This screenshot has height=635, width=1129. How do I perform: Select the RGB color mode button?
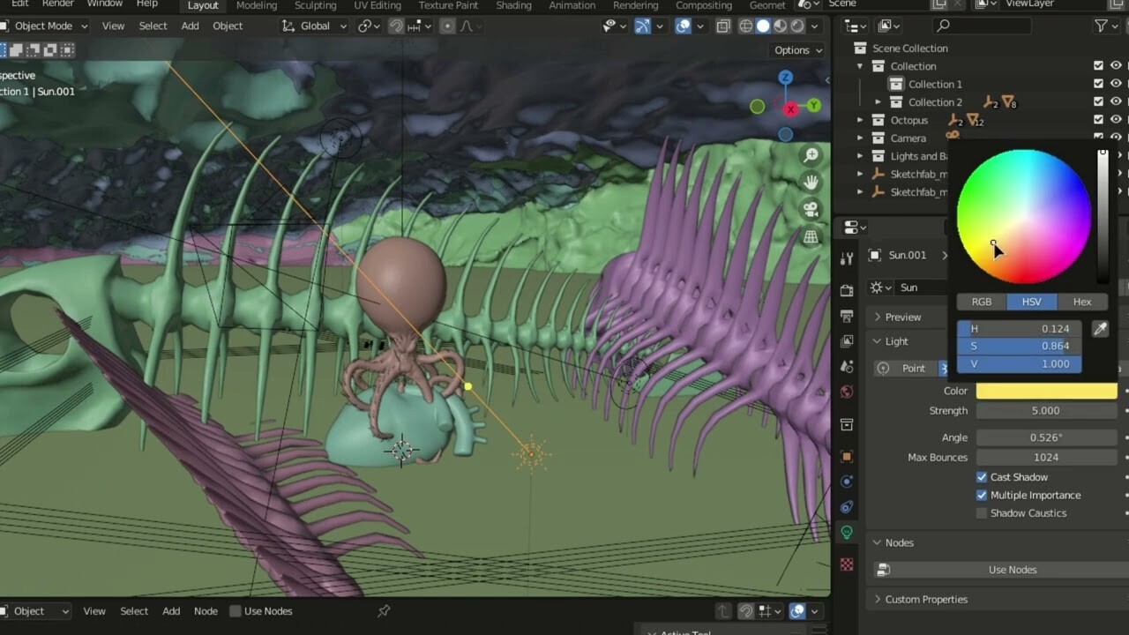tap(981, 302)
